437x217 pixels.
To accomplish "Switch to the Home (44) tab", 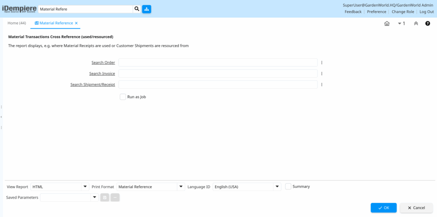I will pyautogui.click(x=17, y=23).
